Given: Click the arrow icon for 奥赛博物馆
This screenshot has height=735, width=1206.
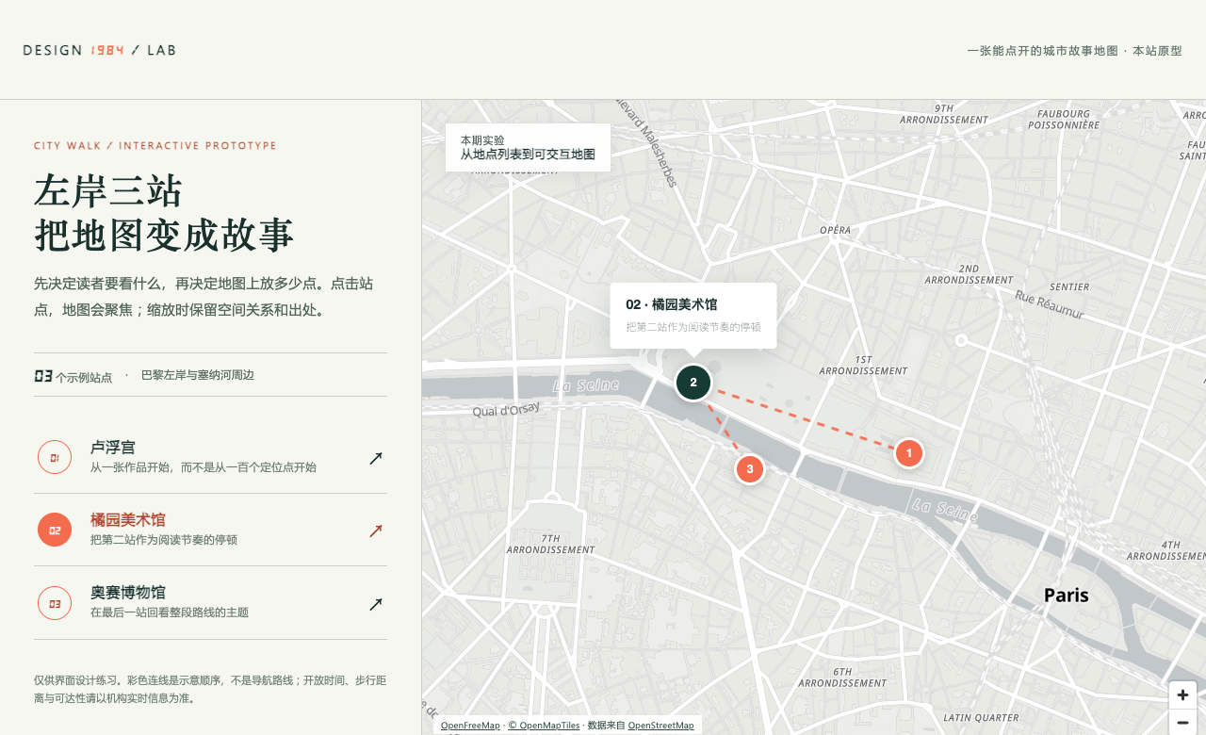Looking at the screenshot, I should tap(376, 604).
